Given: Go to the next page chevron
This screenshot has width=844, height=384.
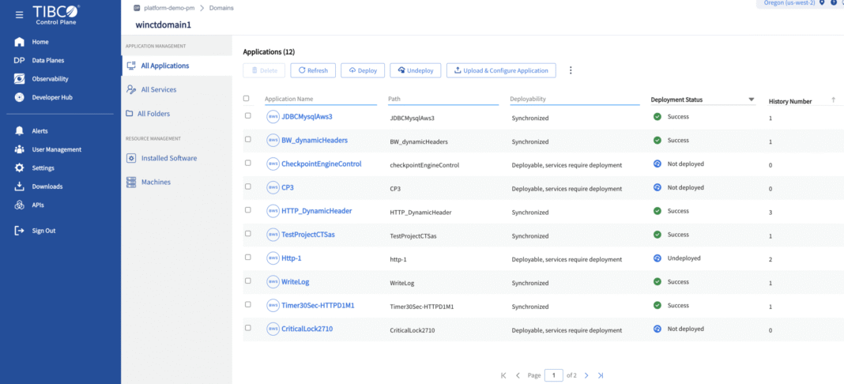Looking at the screenshot, I should click(586, 375).
